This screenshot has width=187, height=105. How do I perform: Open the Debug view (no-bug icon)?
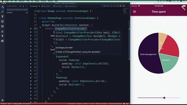point(3,21)
